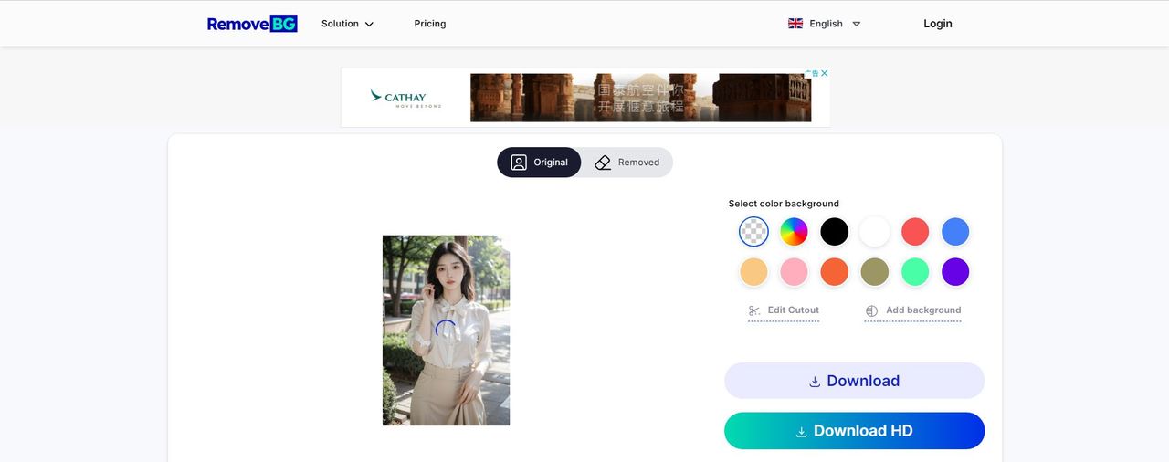This screenshot has height=462, width=1169.
Task: Click the arrow icon on the Download button
Action: 815,382
